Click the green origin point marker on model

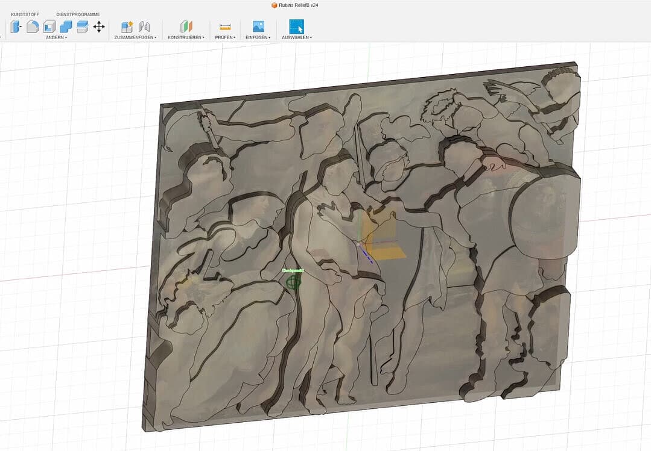(x=294, y=281)
